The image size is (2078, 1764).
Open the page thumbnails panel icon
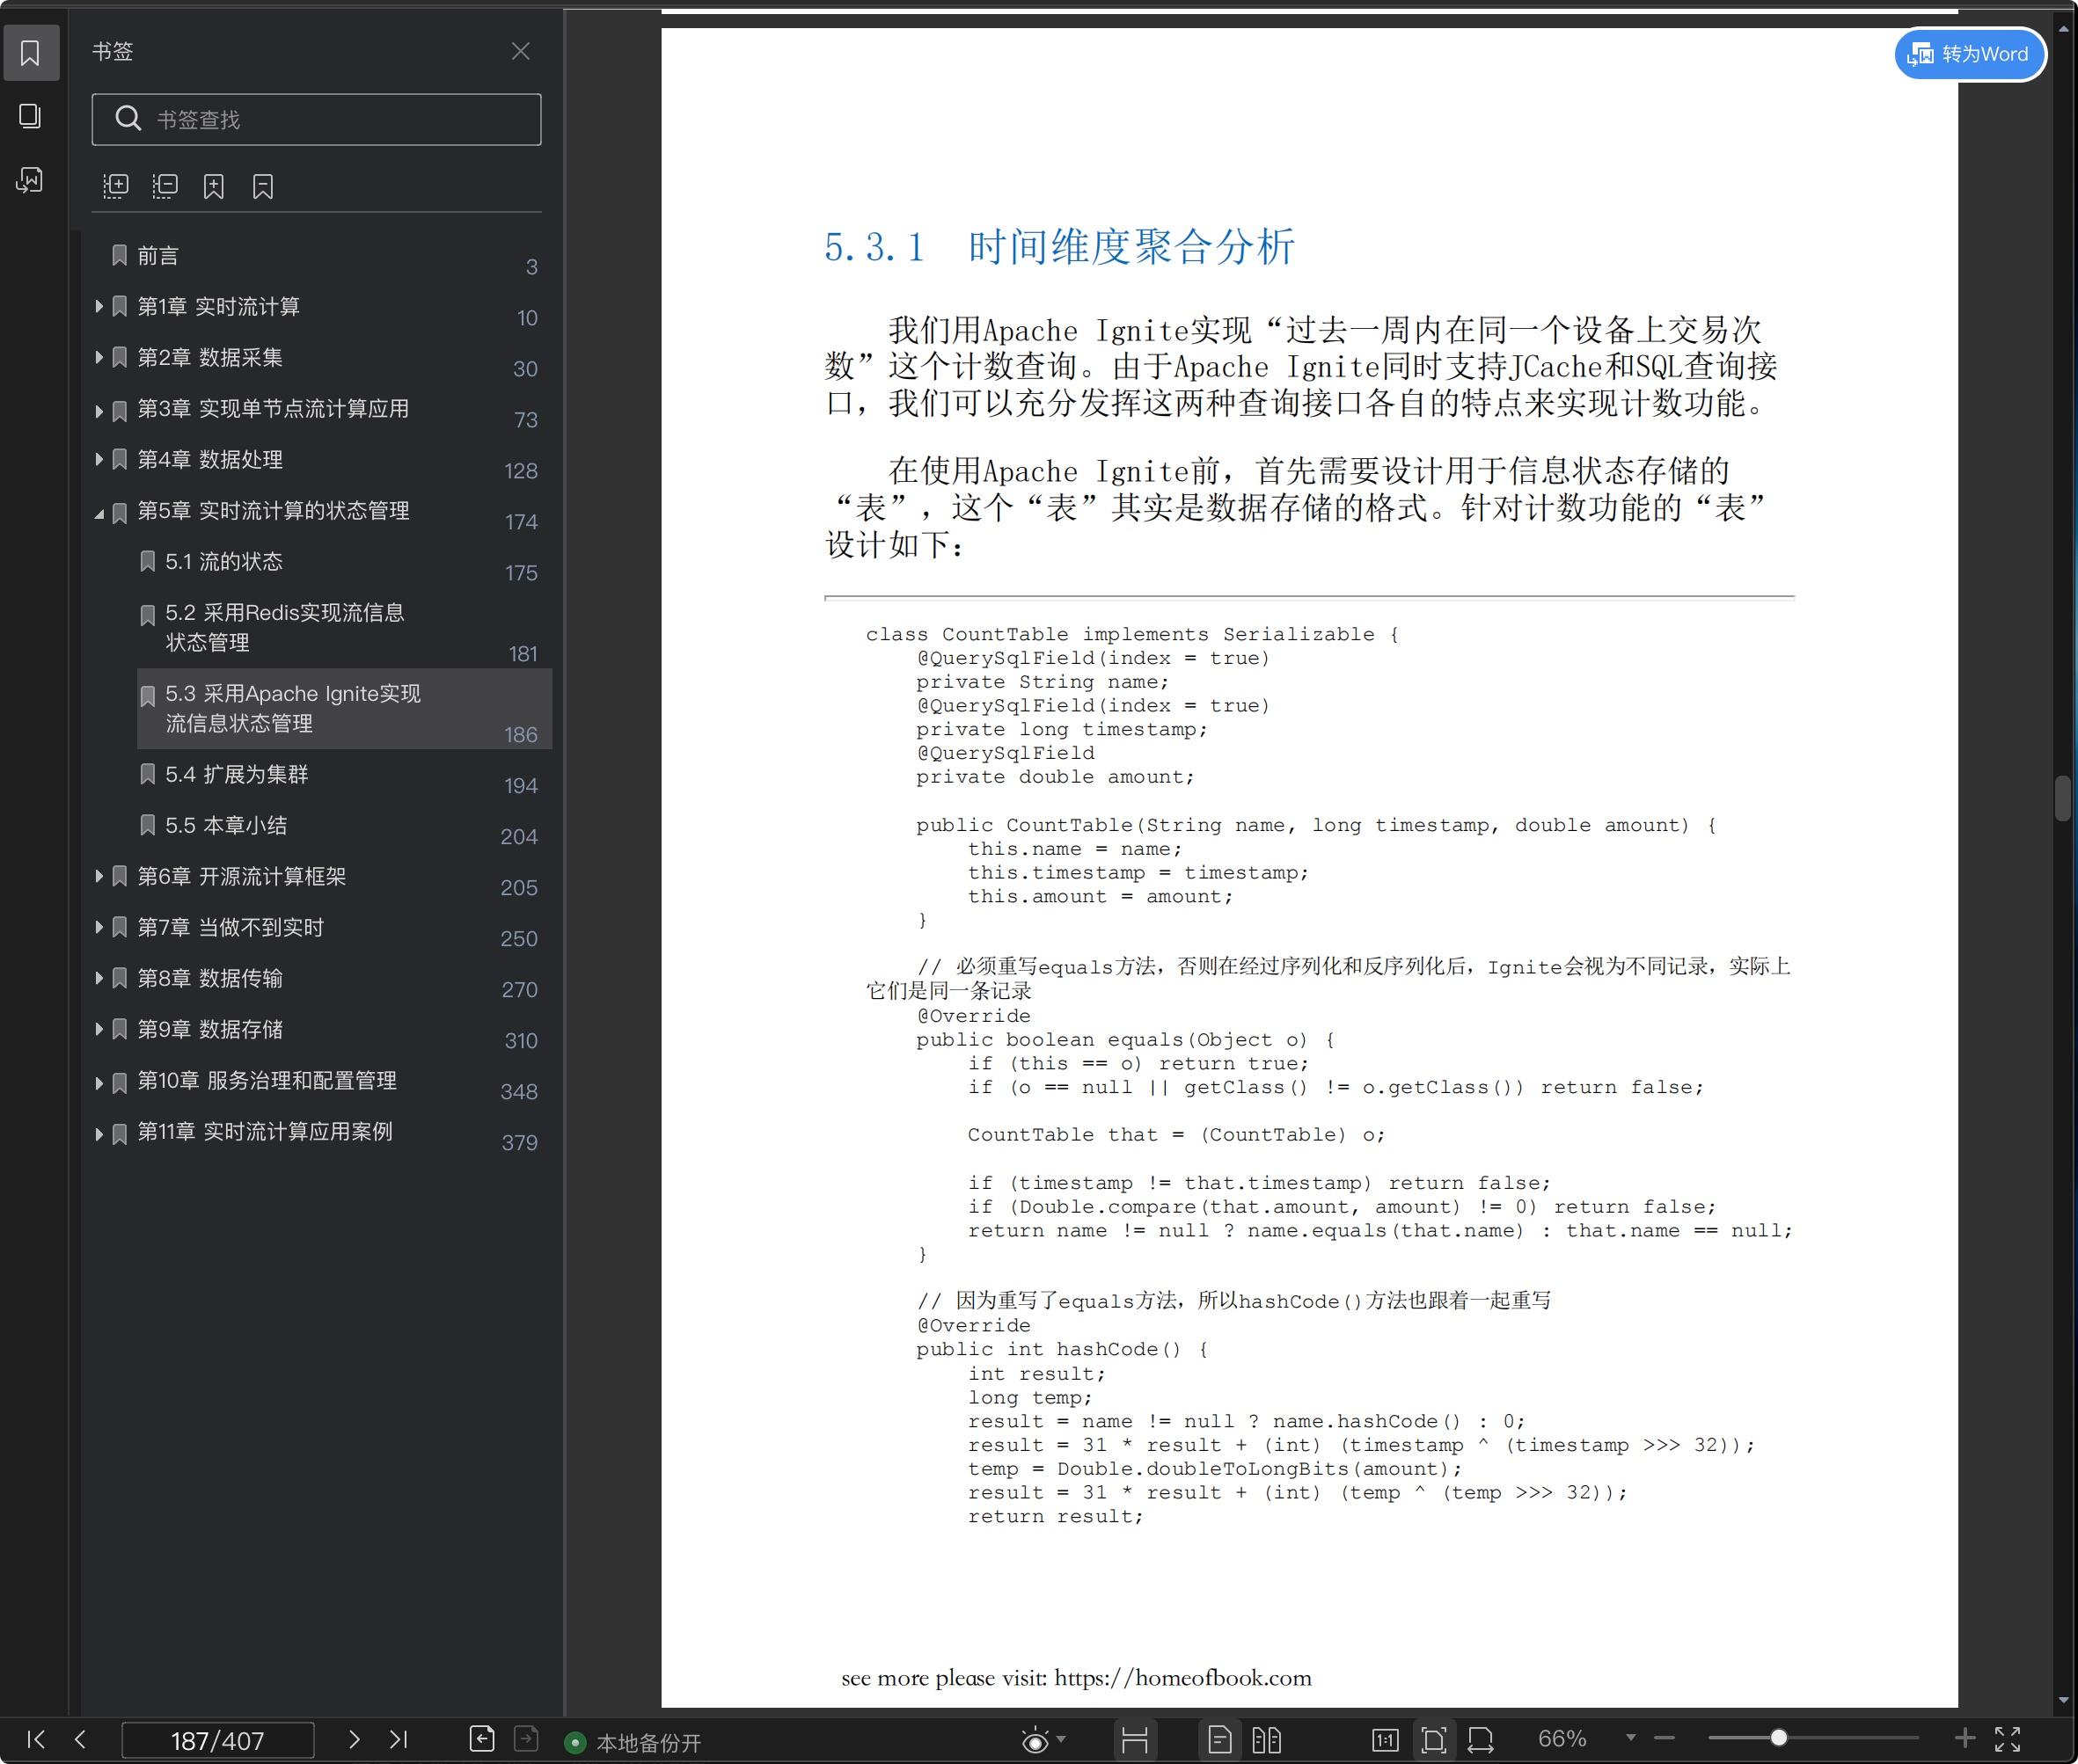click(x=31, y=116)
